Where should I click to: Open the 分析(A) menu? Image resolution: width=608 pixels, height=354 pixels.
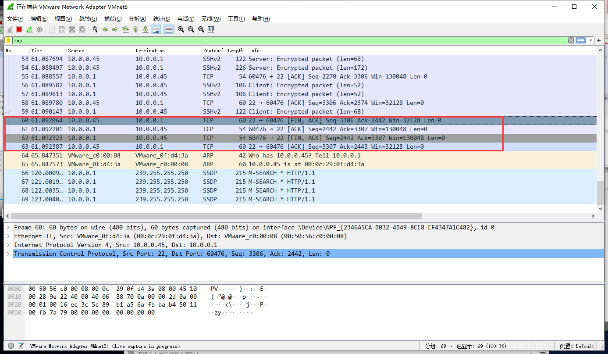coord(137,18)
